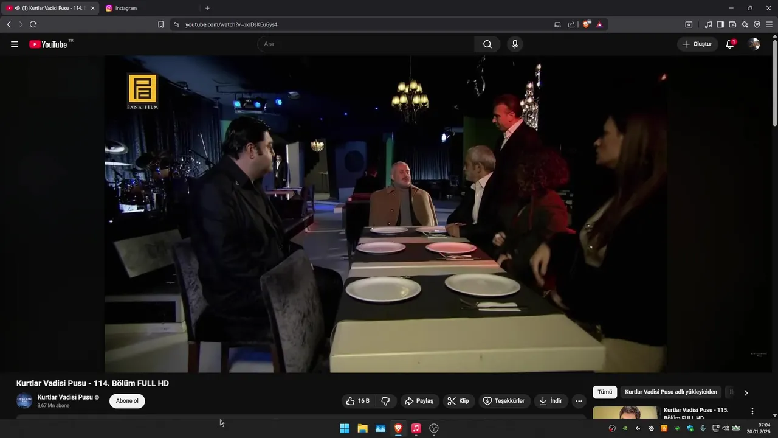
Task: Open Brave Shields lion icon
Action: point(587,24)
